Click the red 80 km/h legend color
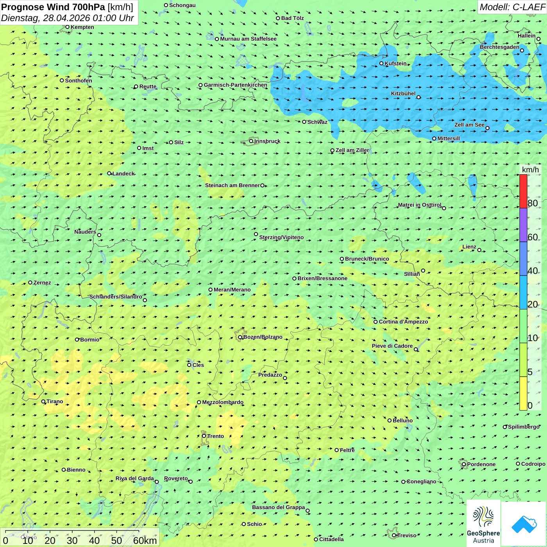This screenshot has width=547, height=547. 523,191
